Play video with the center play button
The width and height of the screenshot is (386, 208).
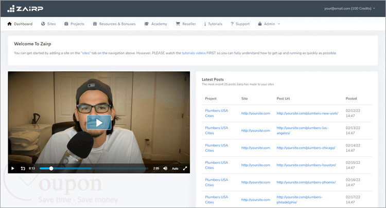(99, 123)
